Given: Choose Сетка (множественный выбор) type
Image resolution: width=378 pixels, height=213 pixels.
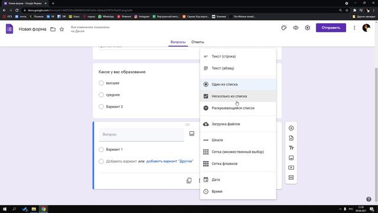Looking at the screenshot, I should pos(238,151).
